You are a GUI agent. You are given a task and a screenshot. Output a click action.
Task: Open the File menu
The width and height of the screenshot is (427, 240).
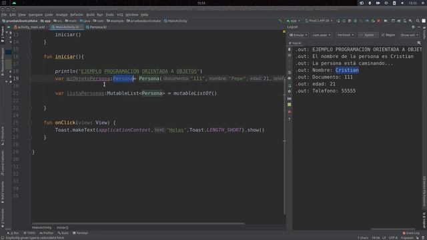(4, 15)
